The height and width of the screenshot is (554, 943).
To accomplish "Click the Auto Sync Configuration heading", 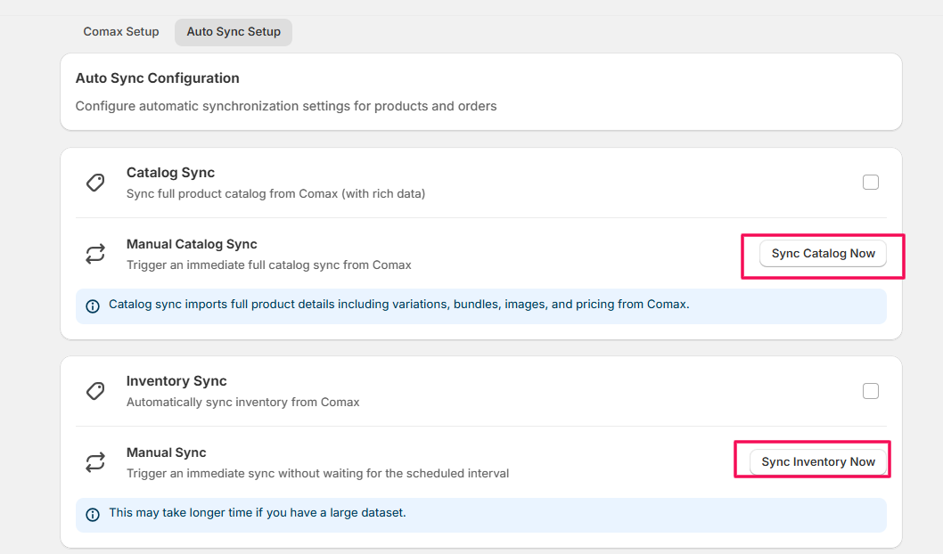I will tap(157, 78).
